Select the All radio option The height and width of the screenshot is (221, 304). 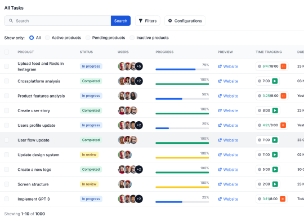tap(32, 38)
